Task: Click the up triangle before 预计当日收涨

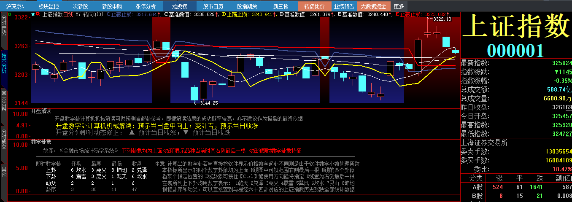Action: pyautogui.click(x=132, y=132)
